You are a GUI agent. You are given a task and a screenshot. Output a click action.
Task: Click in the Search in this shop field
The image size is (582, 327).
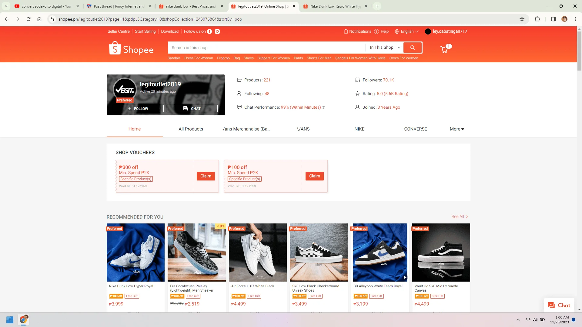267,48
